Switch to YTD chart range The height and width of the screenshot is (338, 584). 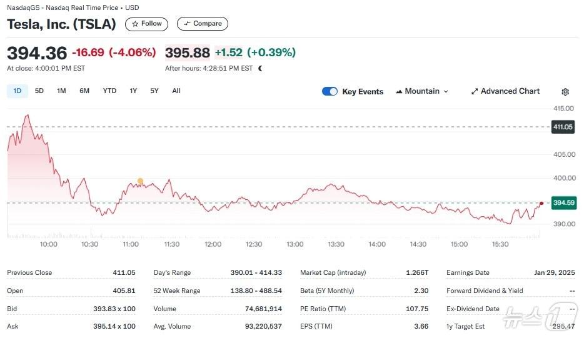click(109, 91)
